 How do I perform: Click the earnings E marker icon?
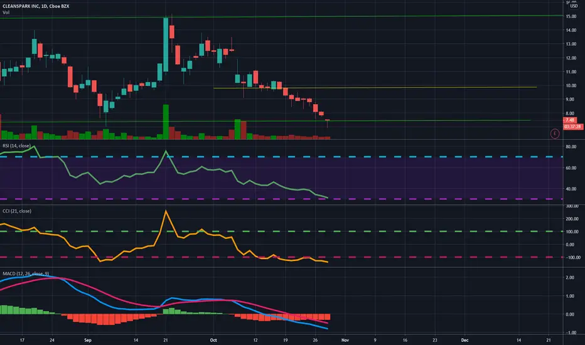pyautogui.click(x=555, y=134)
